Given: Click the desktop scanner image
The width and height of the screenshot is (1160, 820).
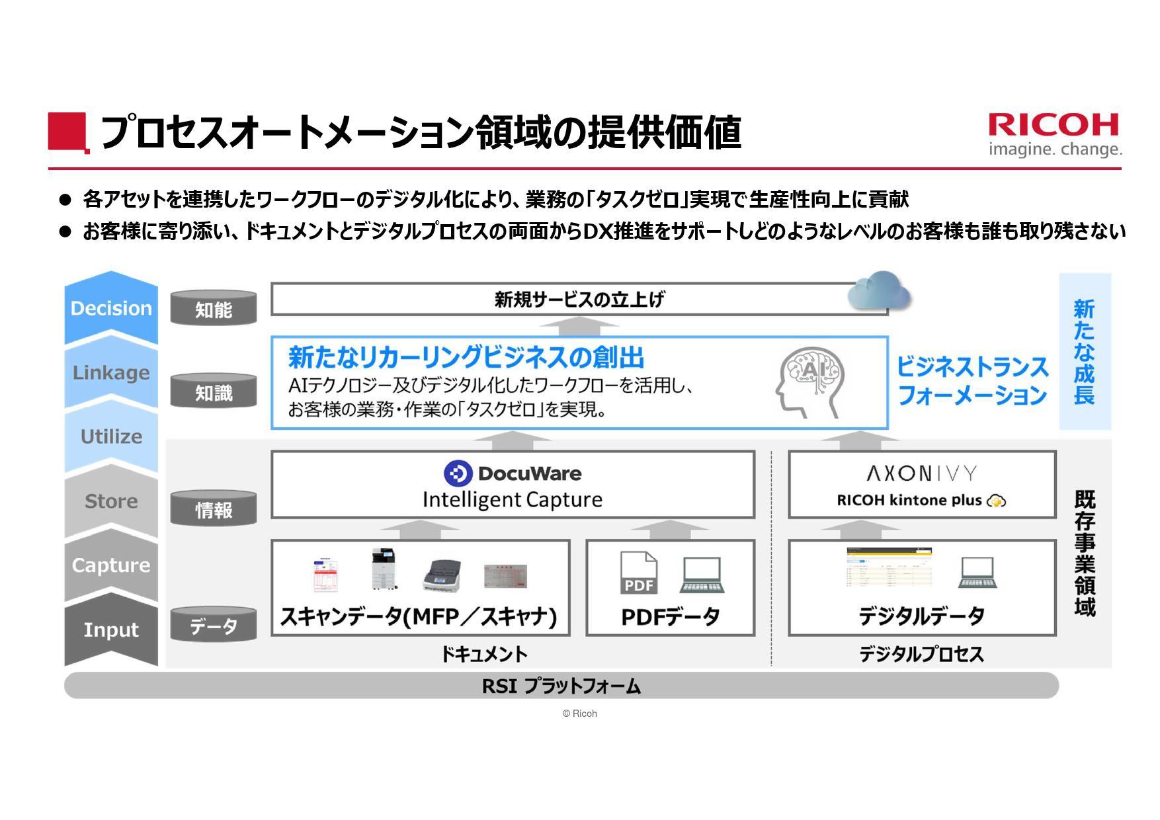Looking at the screenshot, I should pyautogui.click(x=442, y=575).
